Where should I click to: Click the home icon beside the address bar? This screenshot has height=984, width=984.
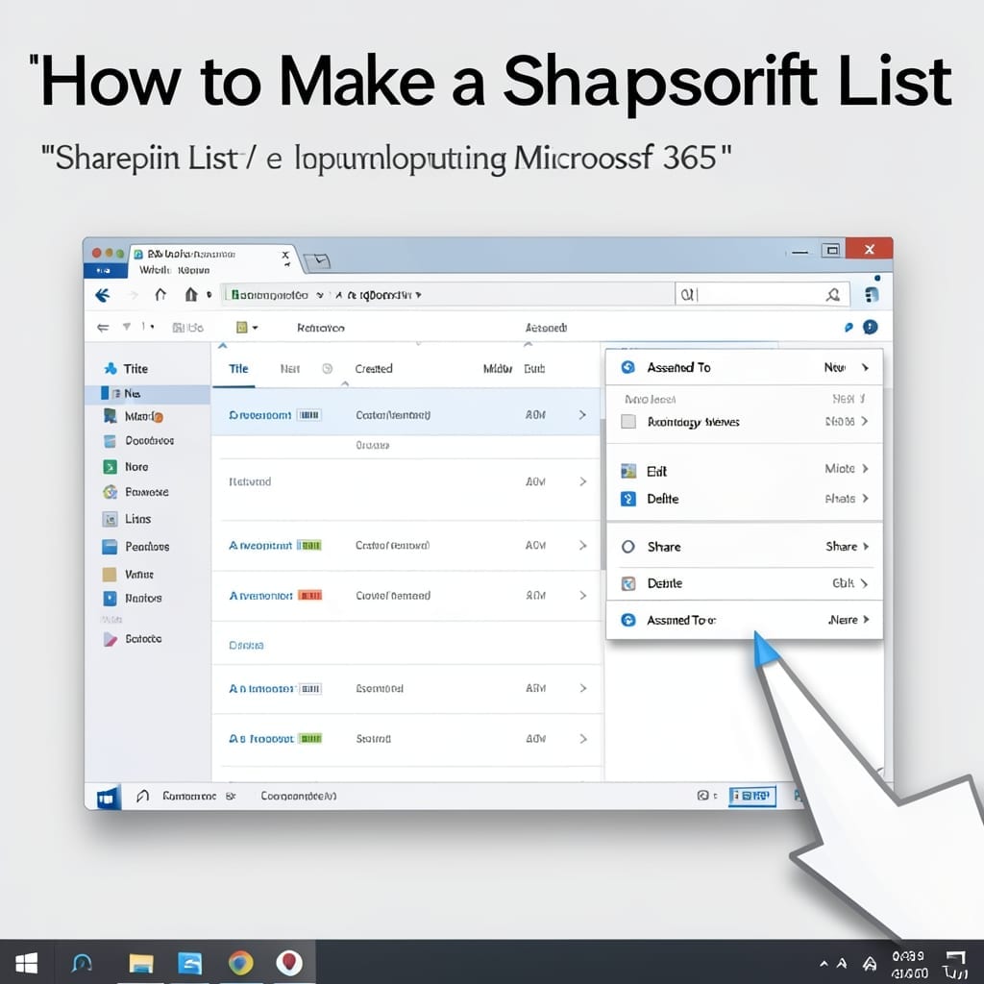pyautogui.click(x=191, y=294)
